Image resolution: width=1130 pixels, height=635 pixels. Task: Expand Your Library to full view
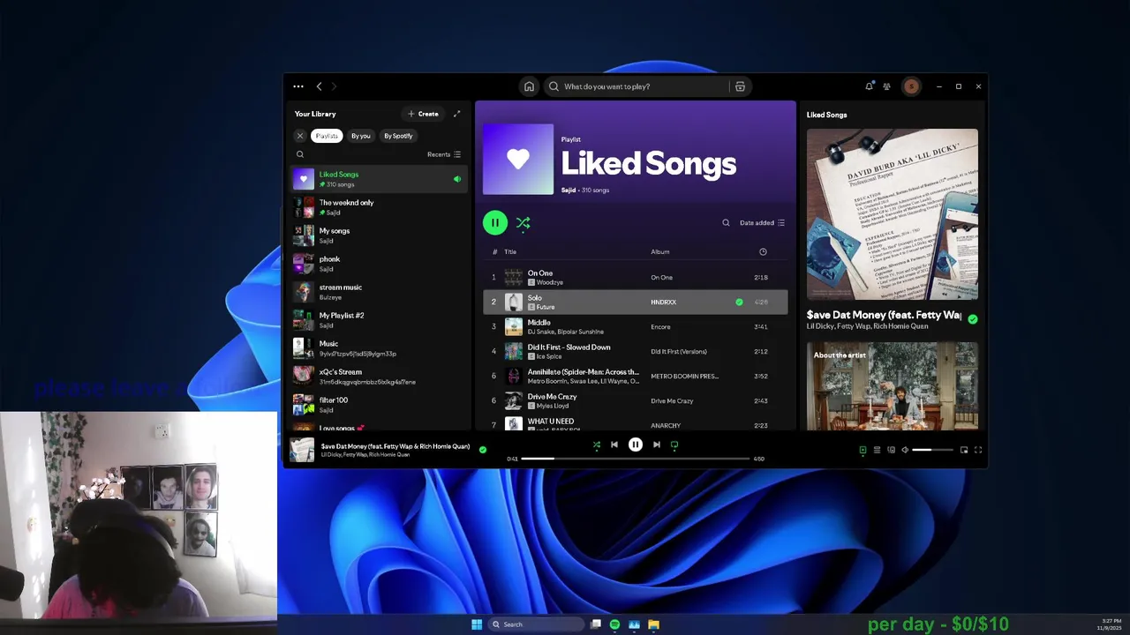pos(456,114)
